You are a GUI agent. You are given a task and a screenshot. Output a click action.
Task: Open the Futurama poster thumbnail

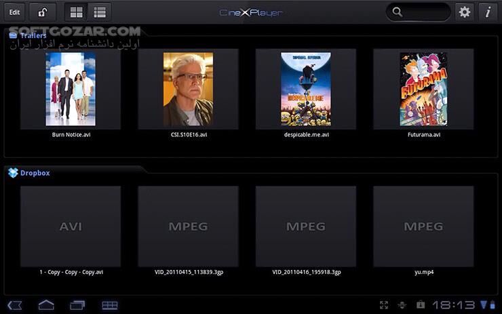point(423,89)
